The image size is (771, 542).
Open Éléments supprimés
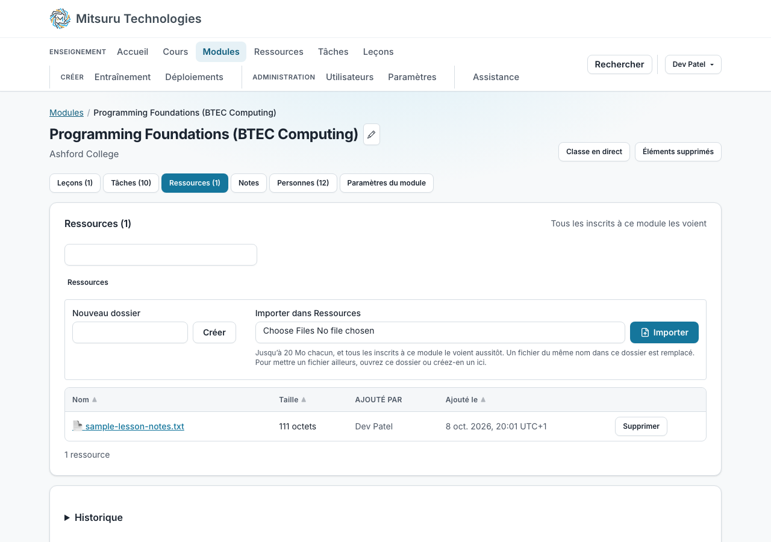[x=678, y=152]
